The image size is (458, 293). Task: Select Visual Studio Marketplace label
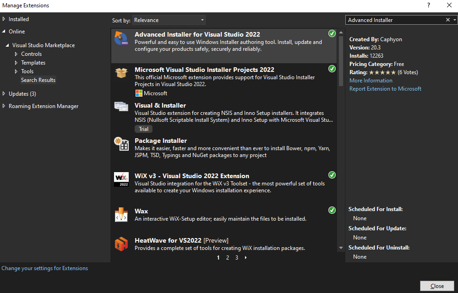click(x=44, y=45)
